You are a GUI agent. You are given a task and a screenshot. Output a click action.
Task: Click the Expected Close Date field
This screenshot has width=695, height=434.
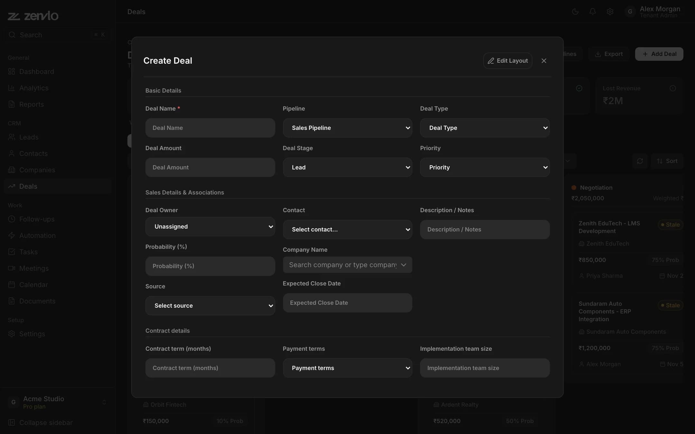(347, 303)
